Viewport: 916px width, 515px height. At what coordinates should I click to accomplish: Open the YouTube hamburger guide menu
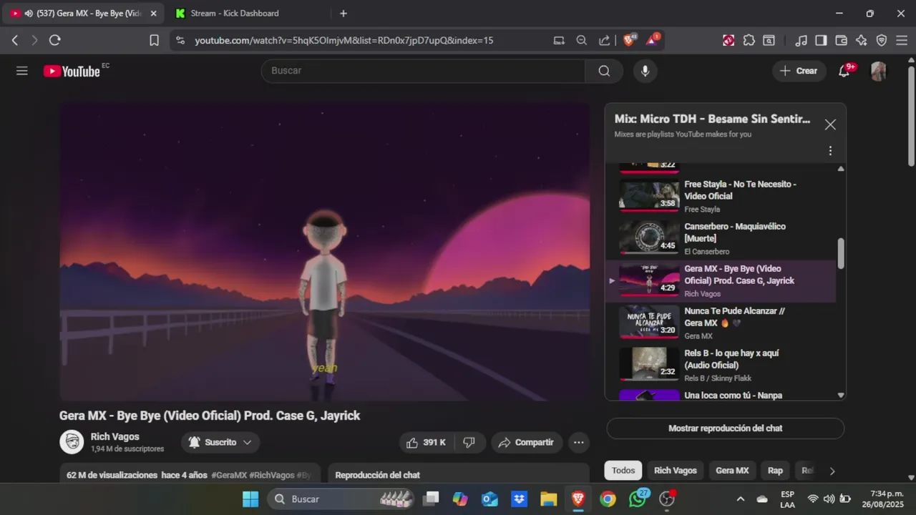click(x=21, y=71)
